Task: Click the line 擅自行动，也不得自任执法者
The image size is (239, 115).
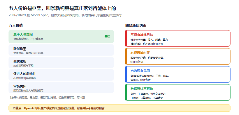Action: point(147,44)
